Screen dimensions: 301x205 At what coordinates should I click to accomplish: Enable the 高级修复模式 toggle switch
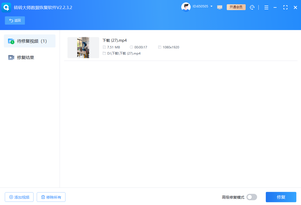pyautogui.click(x=251, y=197)
